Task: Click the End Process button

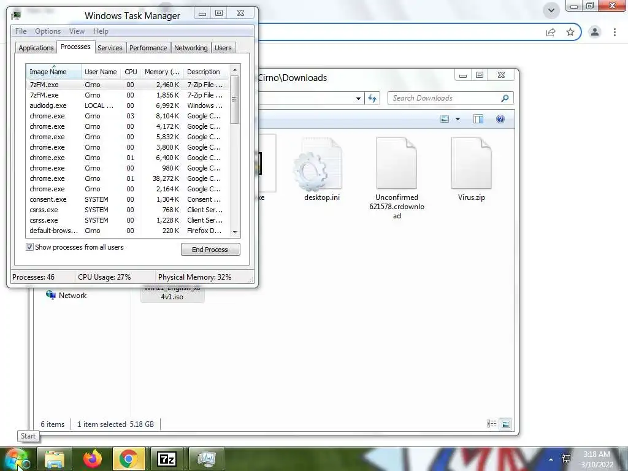Action: coord(210,250)
